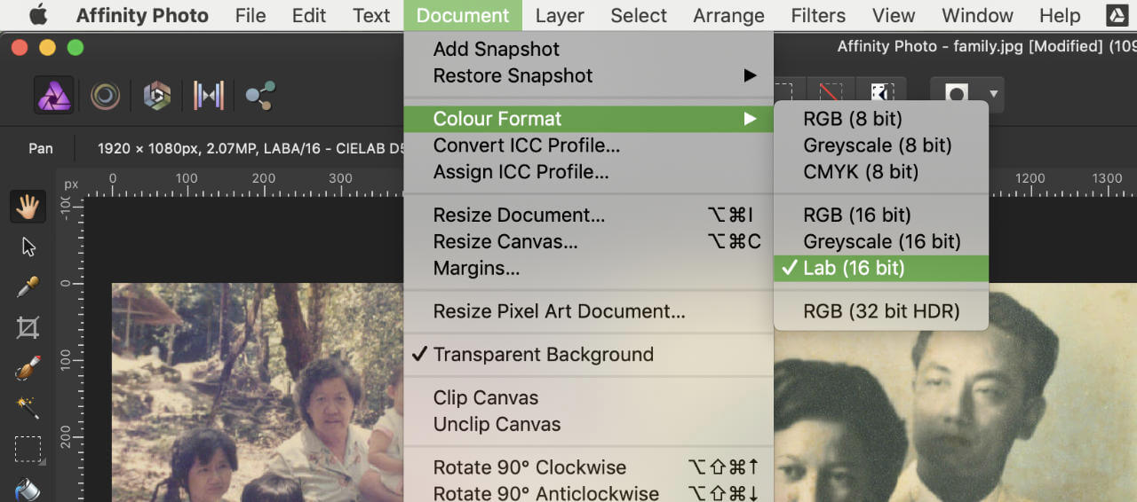
Task: Open the Text menu
Action: tap(371, 15)
